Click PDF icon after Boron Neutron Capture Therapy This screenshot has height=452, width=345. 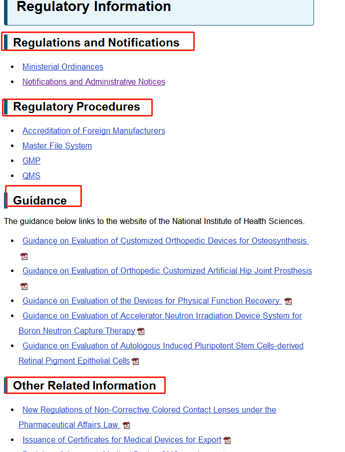(x=141, y=331)
